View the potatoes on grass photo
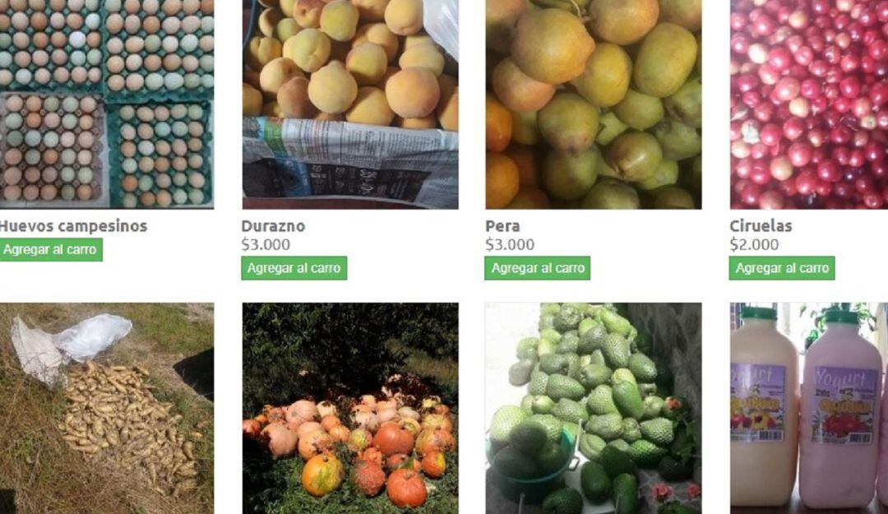Image resolution: width=888 pixels, height=514 pixels. [106, 408]
